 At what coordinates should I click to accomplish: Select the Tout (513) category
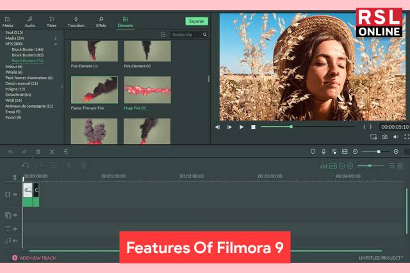[14, 33]
